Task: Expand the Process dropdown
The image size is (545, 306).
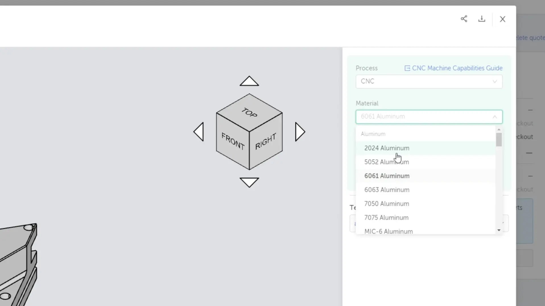Action: [x=429, y=81]
